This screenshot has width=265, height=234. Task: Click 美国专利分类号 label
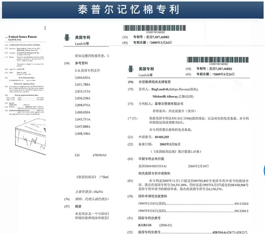pos(149,232)
